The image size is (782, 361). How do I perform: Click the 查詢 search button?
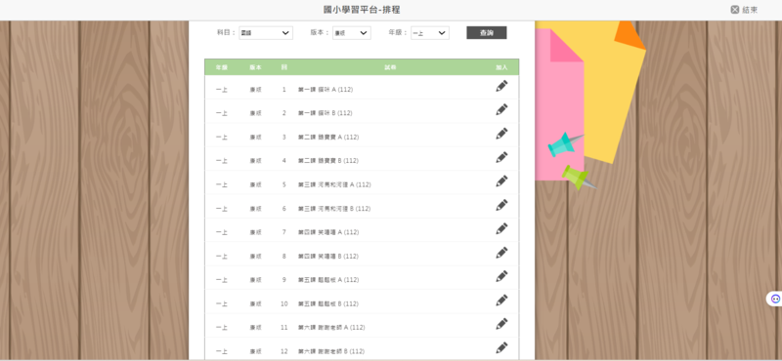click(487, 33)
